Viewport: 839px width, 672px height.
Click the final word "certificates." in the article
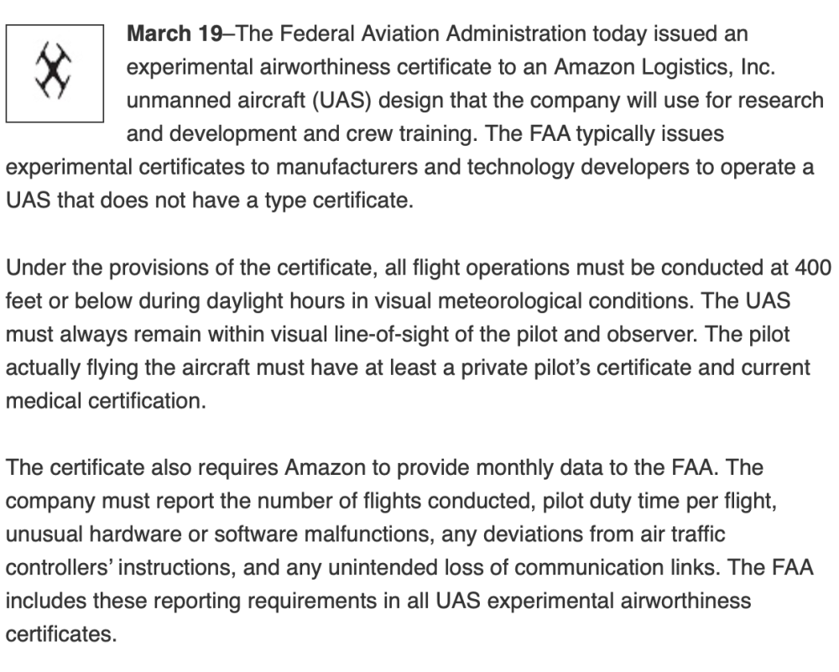60,631
